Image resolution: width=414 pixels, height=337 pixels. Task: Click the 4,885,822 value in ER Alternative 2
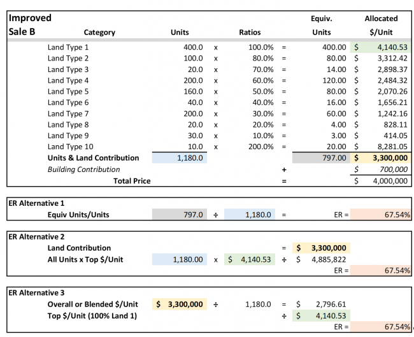click(328, 259)
